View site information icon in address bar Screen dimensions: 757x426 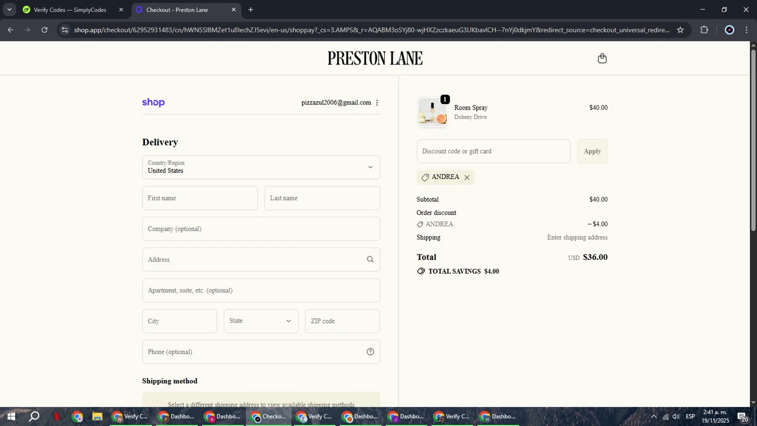tap(64, 30)
